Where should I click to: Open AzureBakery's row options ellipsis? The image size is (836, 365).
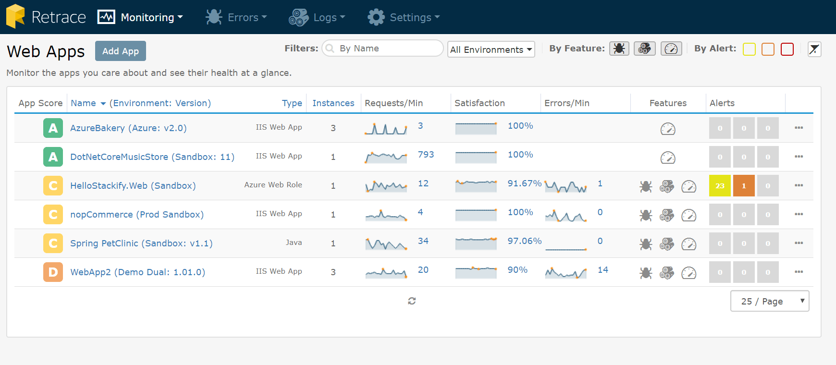click(x=799, y=128)
